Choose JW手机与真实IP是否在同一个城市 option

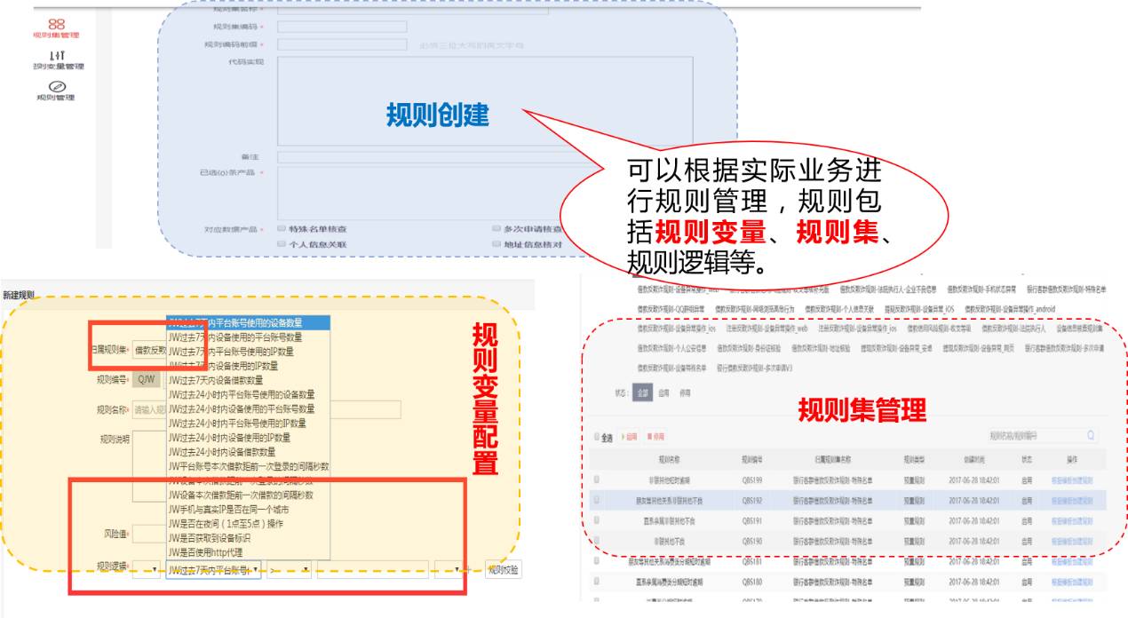248,509
